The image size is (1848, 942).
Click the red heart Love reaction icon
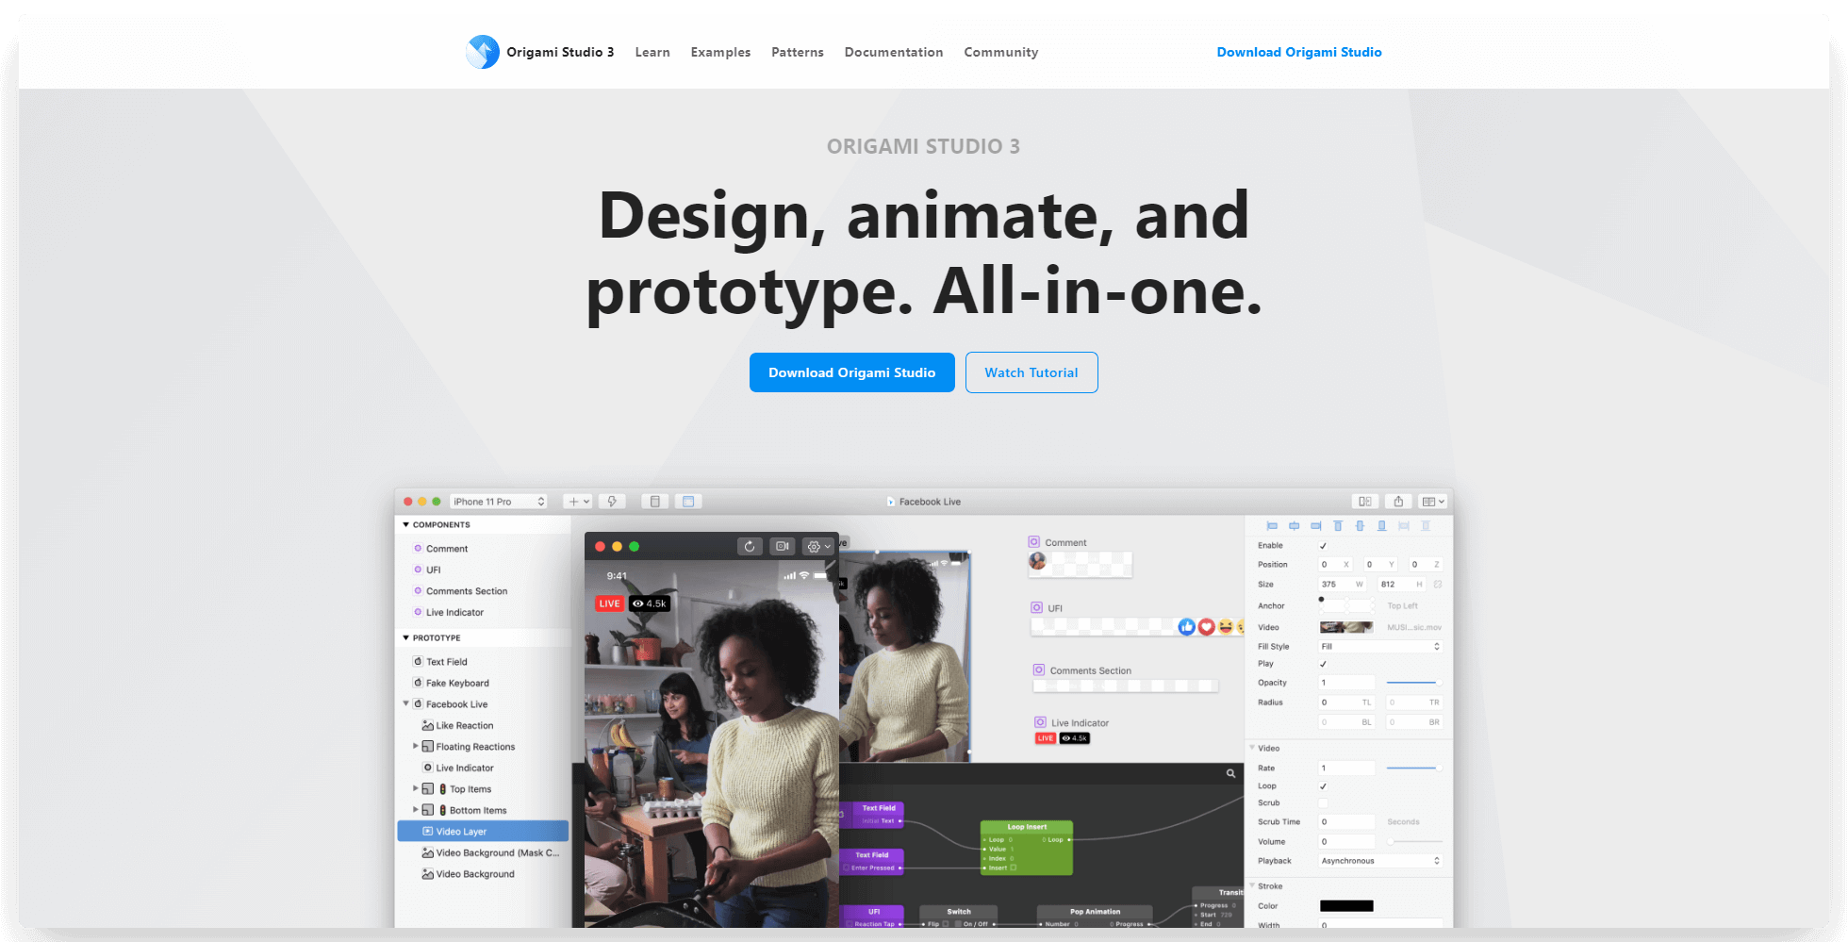(1207, 627)
